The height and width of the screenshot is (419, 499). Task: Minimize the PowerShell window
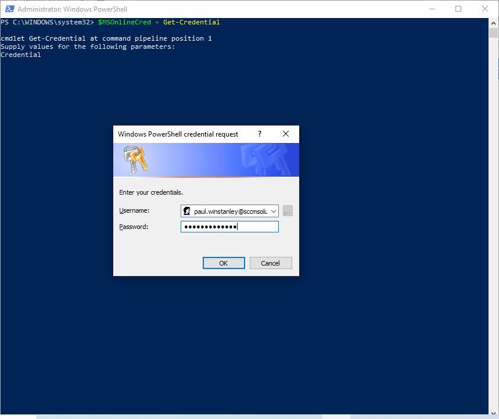(x=432, y=9)
